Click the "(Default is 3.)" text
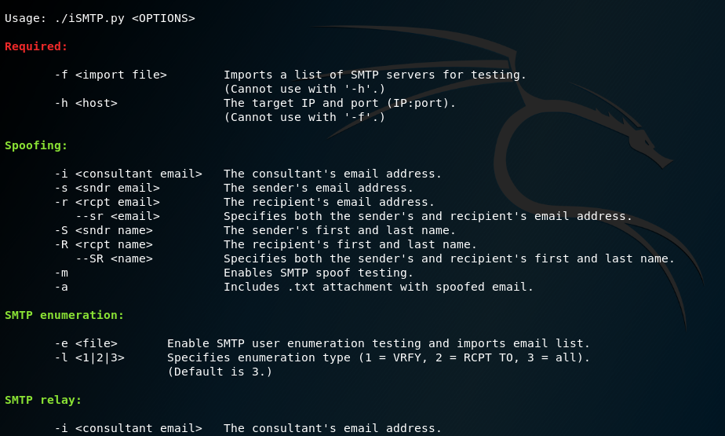Image resolution: width=725 pixels, height=436 pixels. coord(220,372)
